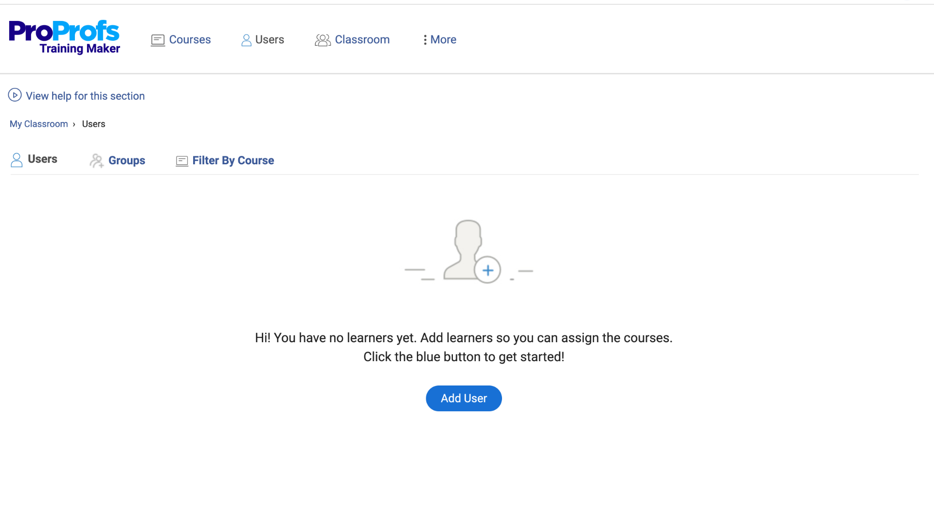Viewport: 934px width, 525px height.
Task: Open the Users menu in navbar
Action: click(269, 39)
